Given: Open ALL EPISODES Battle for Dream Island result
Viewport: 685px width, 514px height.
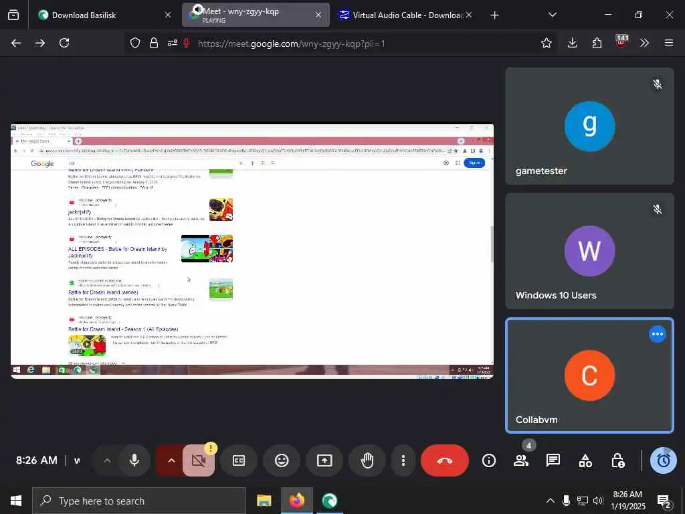Looking at the screenshot, I should pyautogui.click(x=118, y=252).
